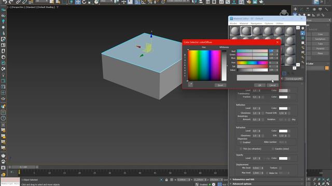Image resolution: width=332 pixels, height=186 pixels.
Task: Click the Reflection Glossiness map button
Action: [x=262, y=113]
